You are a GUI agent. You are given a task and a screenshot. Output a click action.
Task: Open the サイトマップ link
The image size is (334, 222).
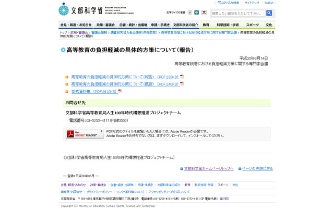pyautogui.click(x=252, y=3)
